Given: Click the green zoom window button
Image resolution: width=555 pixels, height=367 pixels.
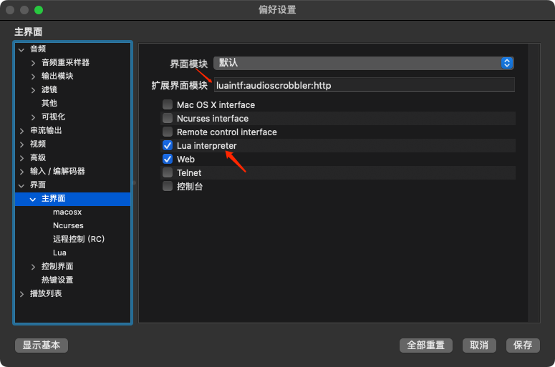Looking at the screenshot, I should coord(39,10).
